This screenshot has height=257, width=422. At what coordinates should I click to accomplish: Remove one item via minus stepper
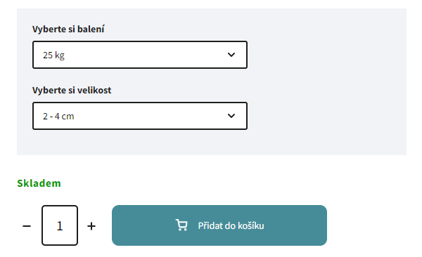[x=27, y=226]
